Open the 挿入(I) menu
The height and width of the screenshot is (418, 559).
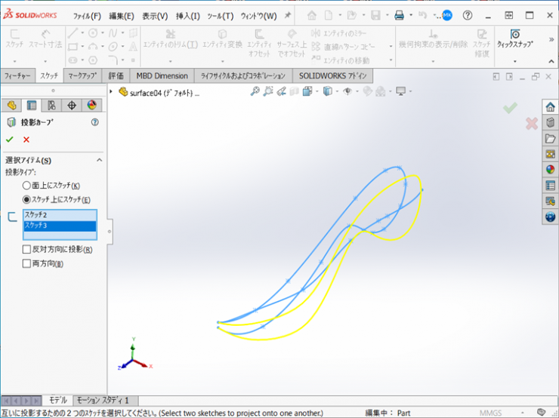[x=187, y=16]
